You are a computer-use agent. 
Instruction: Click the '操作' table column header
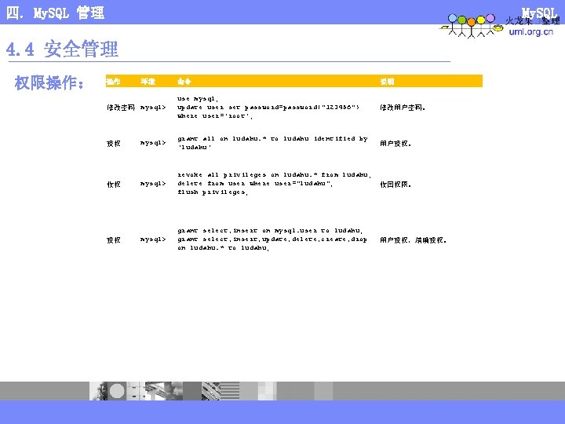point(113,82)
